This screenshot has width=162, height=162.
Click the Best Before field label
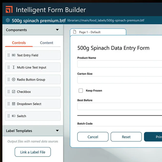tap(85, 100)
